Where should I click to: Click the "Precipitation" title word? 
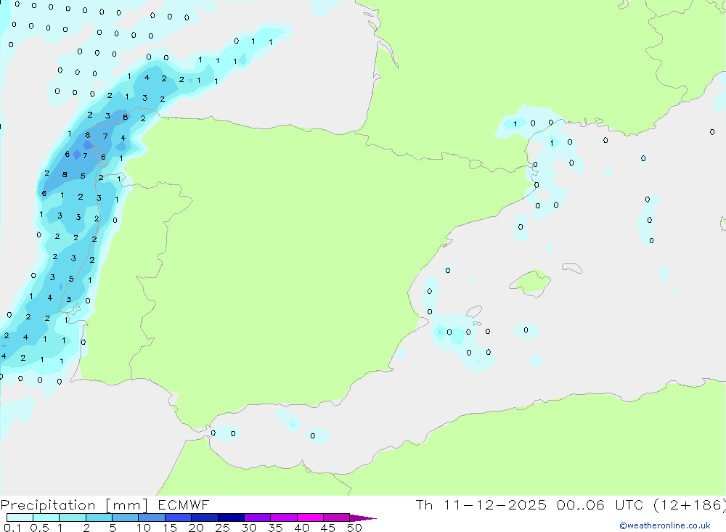48,505
